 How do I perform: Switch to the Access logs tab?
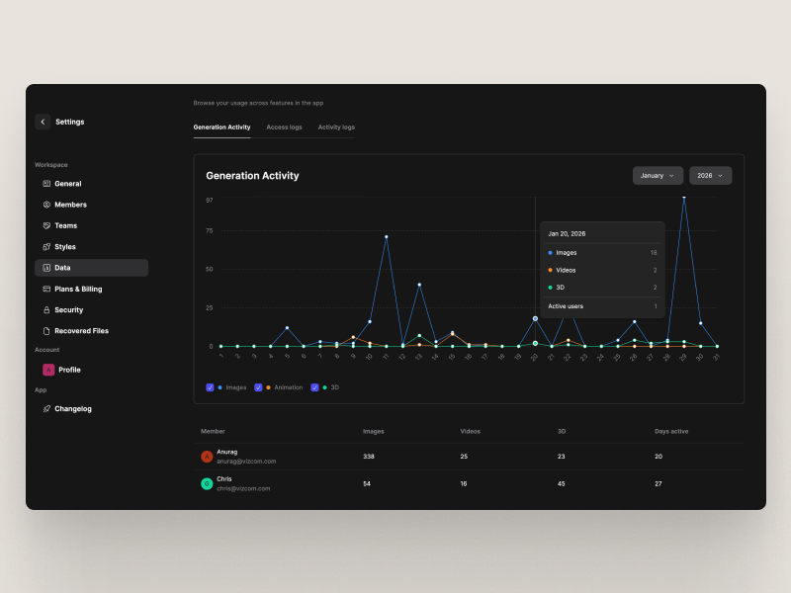[284, 127]
